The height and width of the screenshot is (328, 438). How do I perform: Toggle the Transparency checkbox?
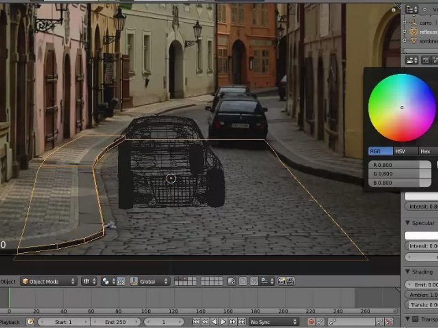(x=415, y=318)
